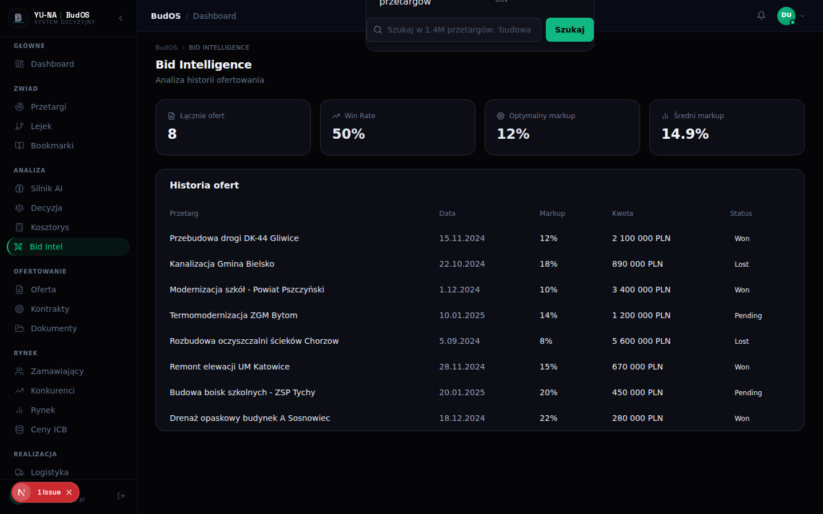Click the N logo in the issue badge
The width and height of the screenshot is (823, 514).
22,492
